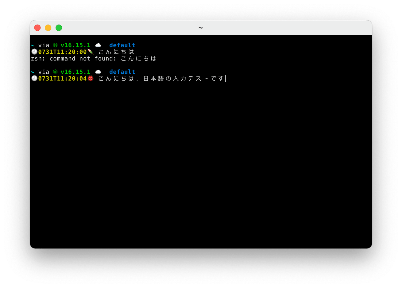Click the cyan tilde in second prompt
Image resolution: width=402 pixels, height=288 pixels.
(32, 72)
